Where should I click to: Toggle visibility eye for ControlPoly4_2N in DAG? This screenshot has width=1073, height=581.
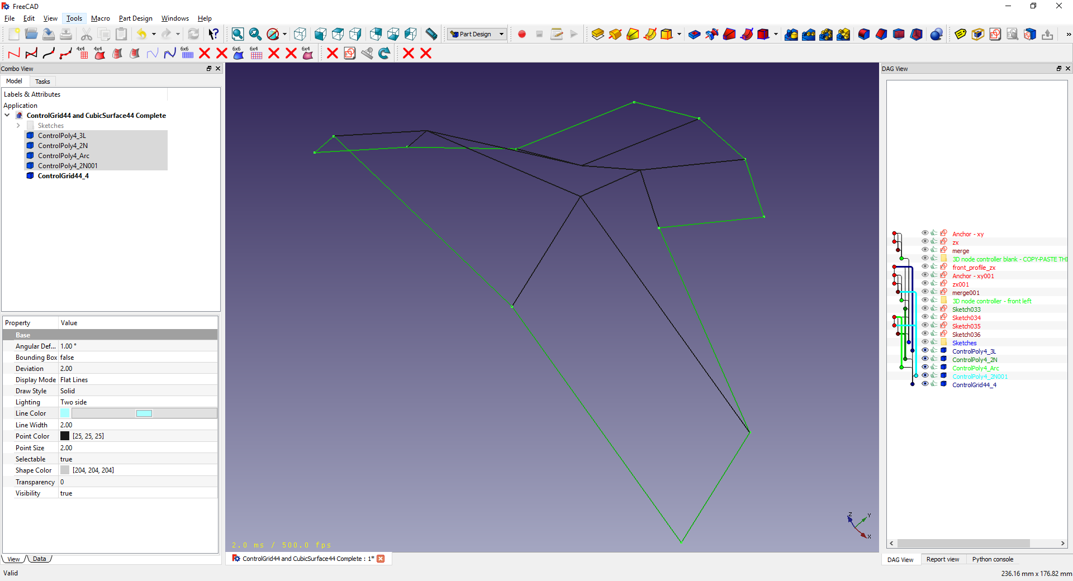tap(925, 359)
